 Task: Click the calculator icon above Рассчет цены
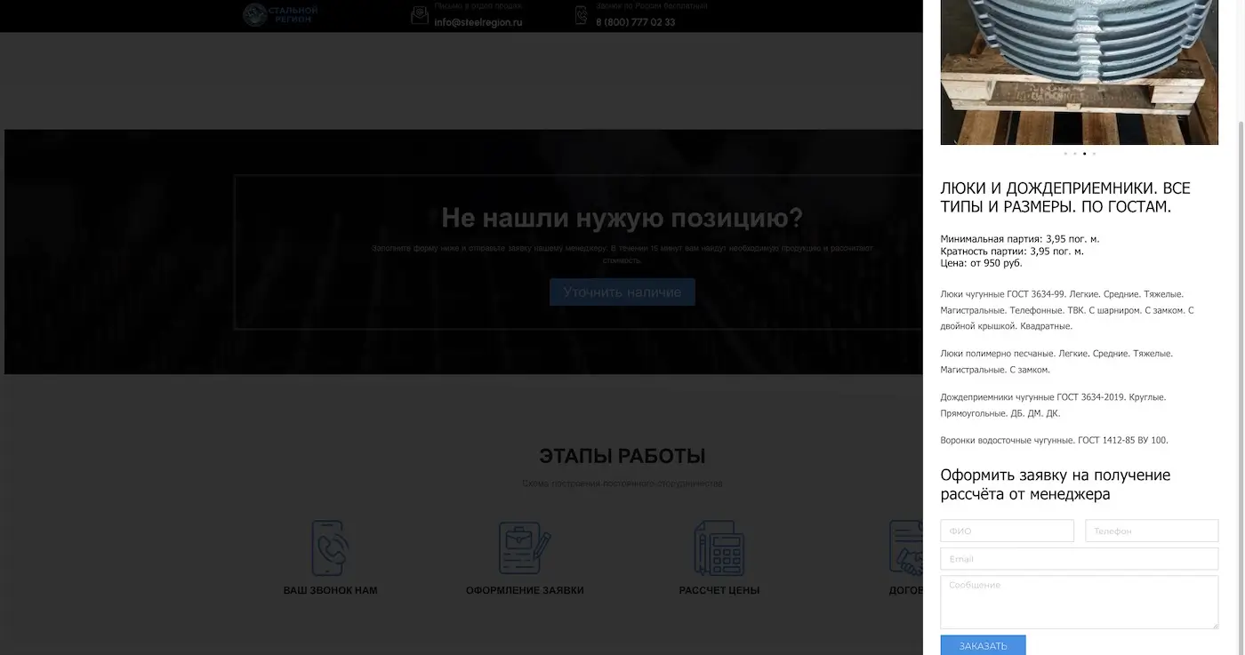[719, 548]
